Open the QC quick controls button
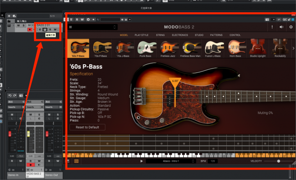 tap(285, 20)
